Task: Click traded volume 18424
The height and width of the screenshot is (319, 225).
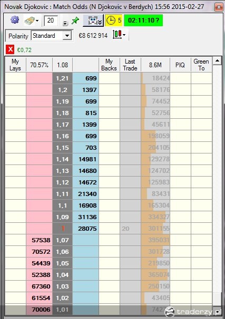Action: (155, 78)
